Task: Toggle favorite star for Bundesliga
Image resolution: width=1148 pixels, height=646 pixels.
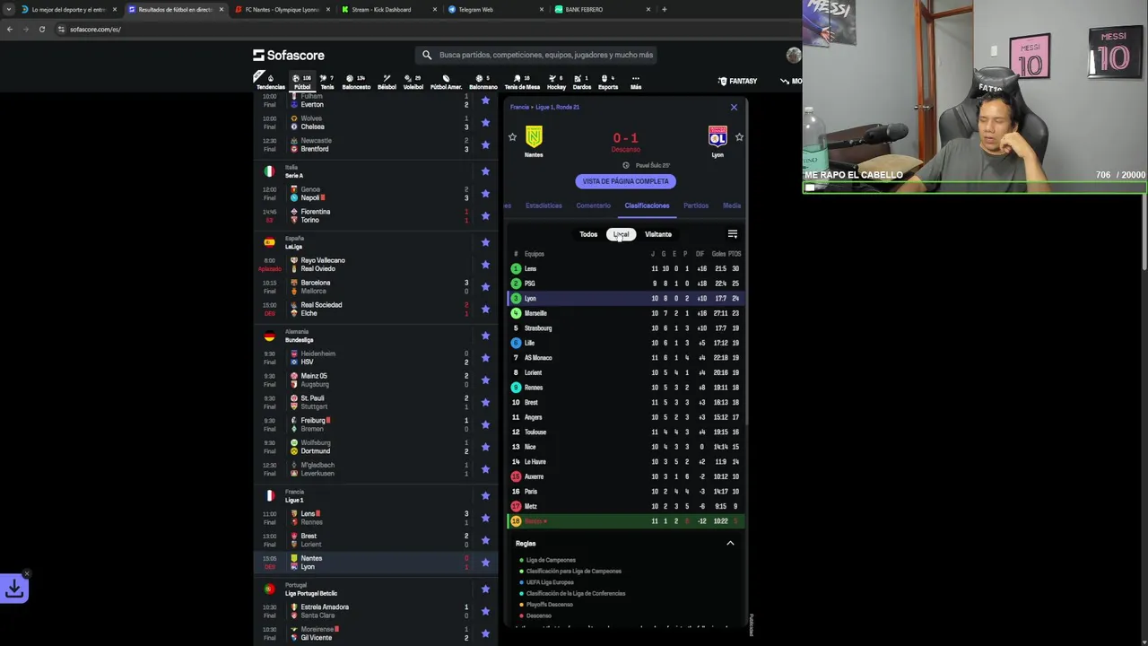Action: click(x=485, y=336)
